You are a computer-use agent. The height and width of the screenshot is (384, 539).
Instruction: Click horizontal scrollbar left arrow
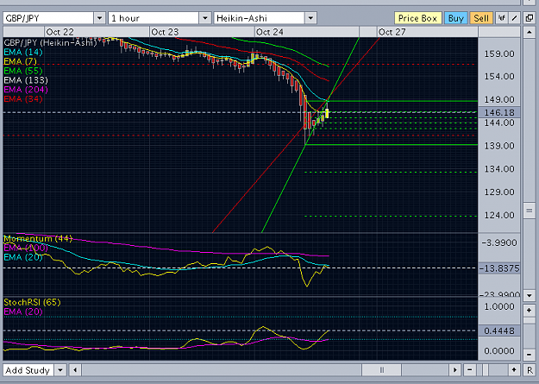[x=75, y=370]
